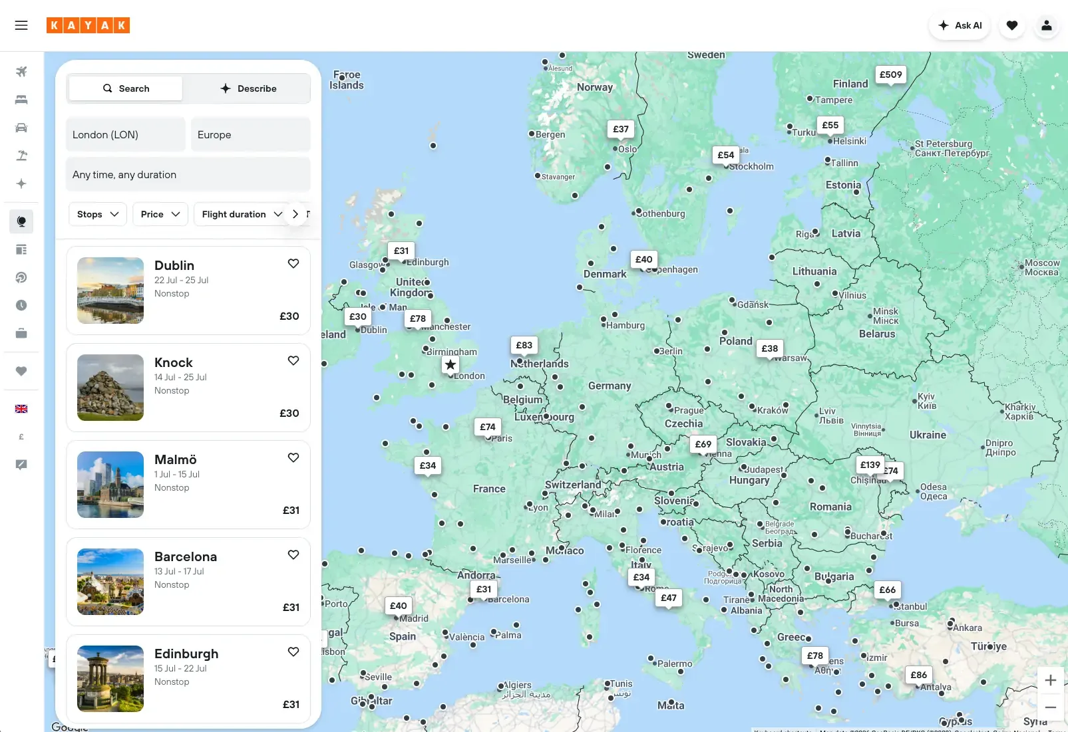
Task: Open the Edinburgh destination photo
Action: pyautogui.click(x=110, y=679)
